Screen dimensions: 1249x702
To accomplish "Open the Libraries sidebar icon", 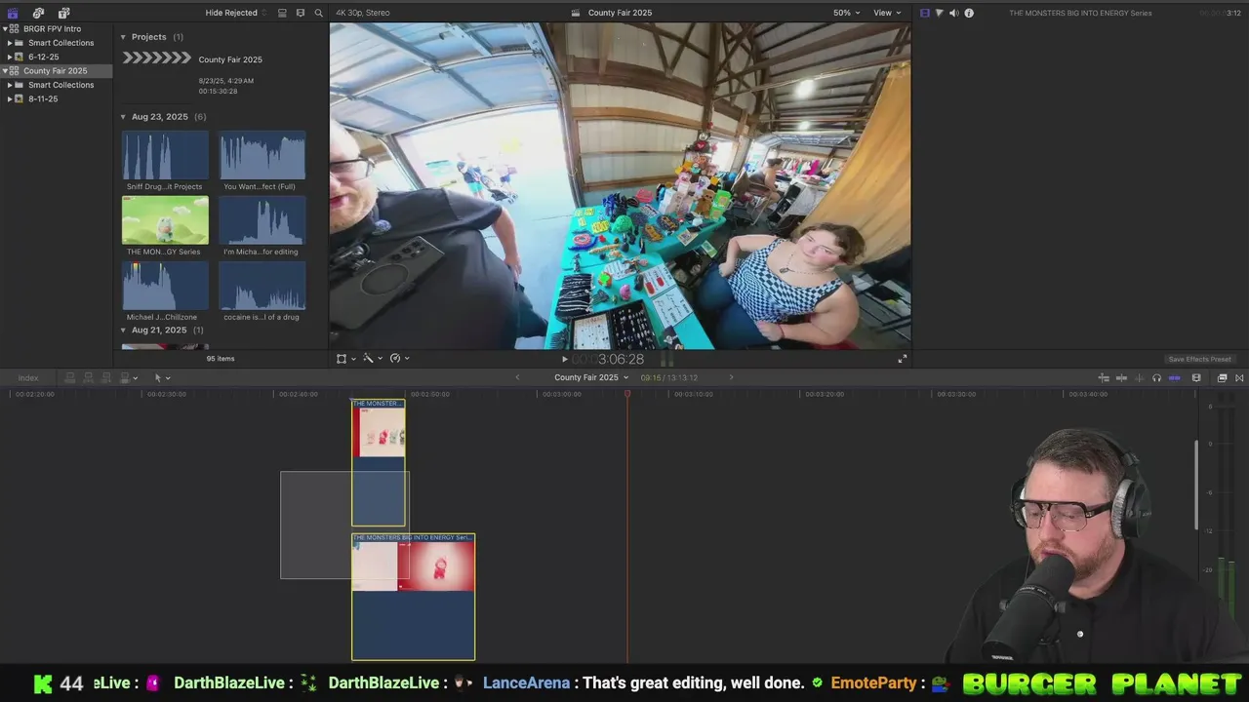I will (x=13, y=13).
